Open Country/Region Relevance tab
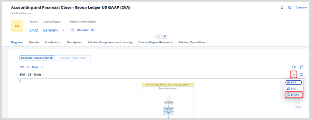The image size is (311, 120). 155,42
